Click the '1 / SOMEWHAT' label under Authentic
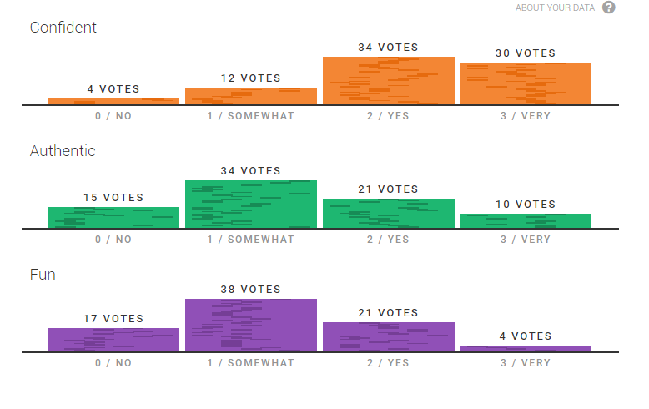This screenshot has height=409, width=649. [251, 240]
